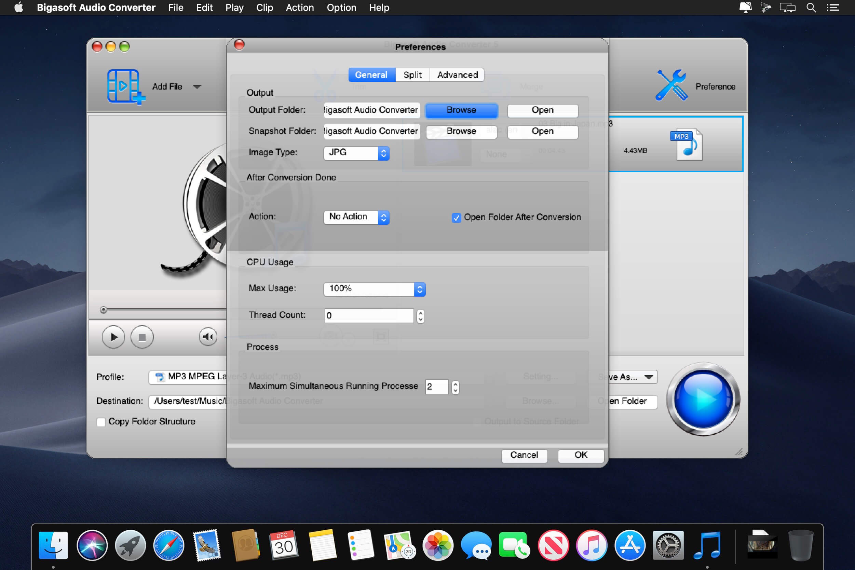
Task: Click the play button in the preview player
Action: pos(113,337)
